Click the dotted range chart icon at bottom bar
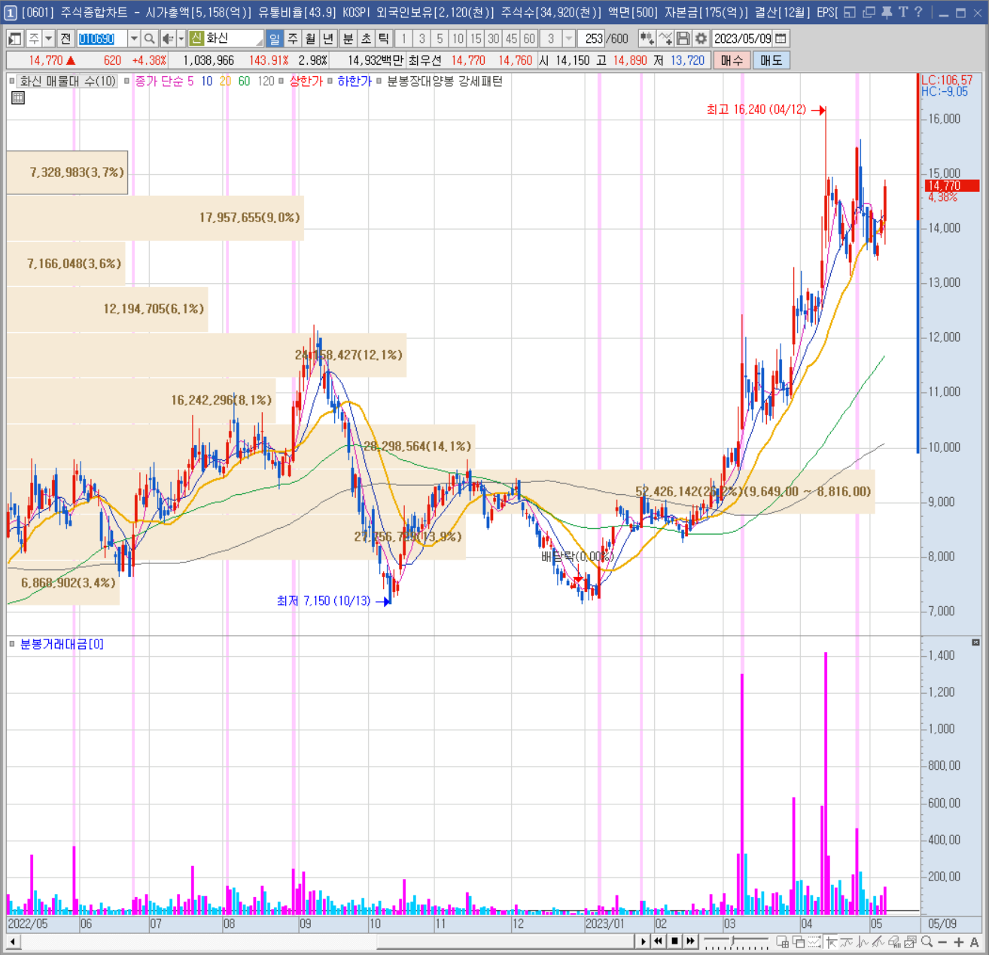Screen dimensions: 989x955 (814, 941)
